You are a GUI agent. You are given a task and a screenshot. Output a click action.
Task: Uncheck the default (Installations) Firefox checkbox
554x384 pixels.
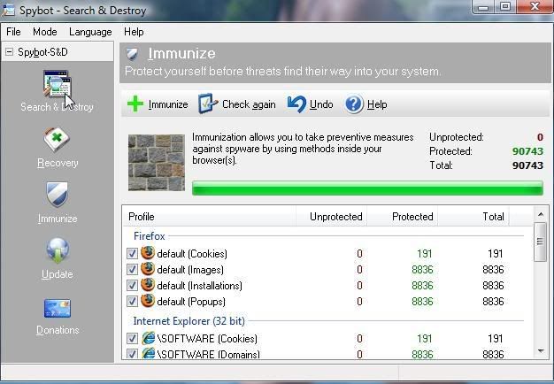pyautogui.click(x=132, y=286)
